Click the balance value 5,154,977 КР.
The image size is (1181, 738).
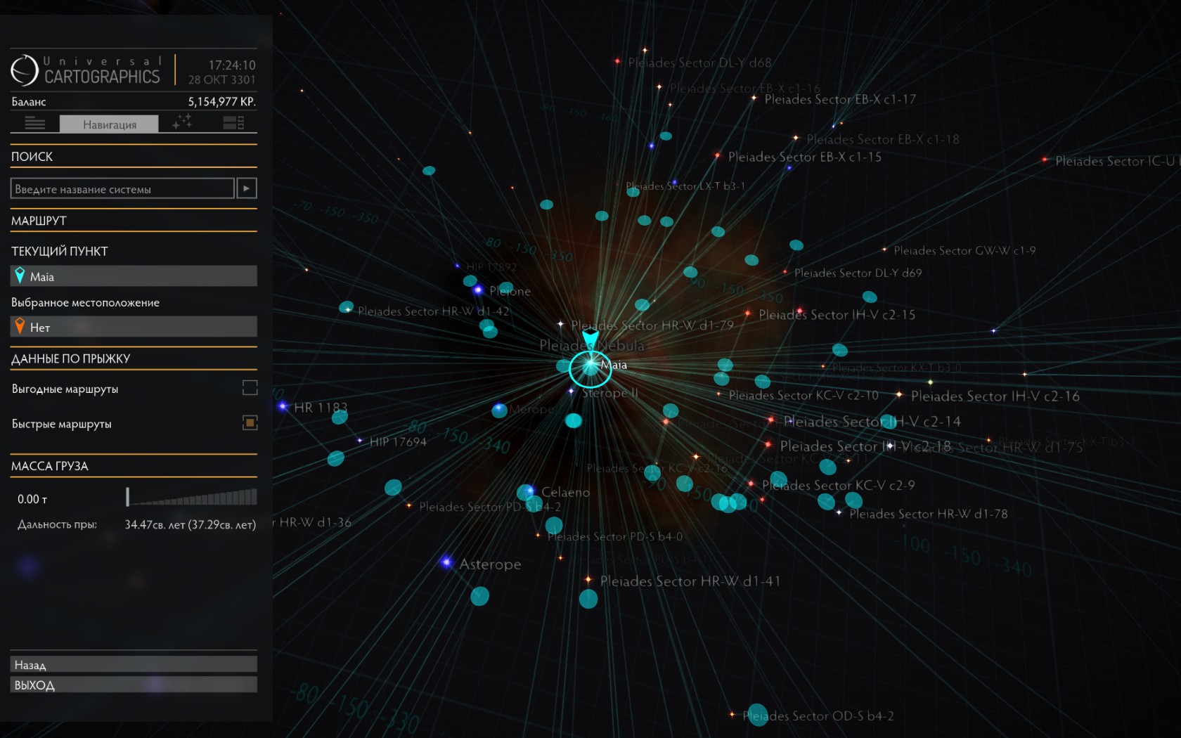coord(221,101)
